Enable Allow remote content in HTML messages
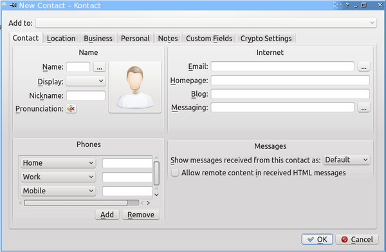 click(175, 173)
